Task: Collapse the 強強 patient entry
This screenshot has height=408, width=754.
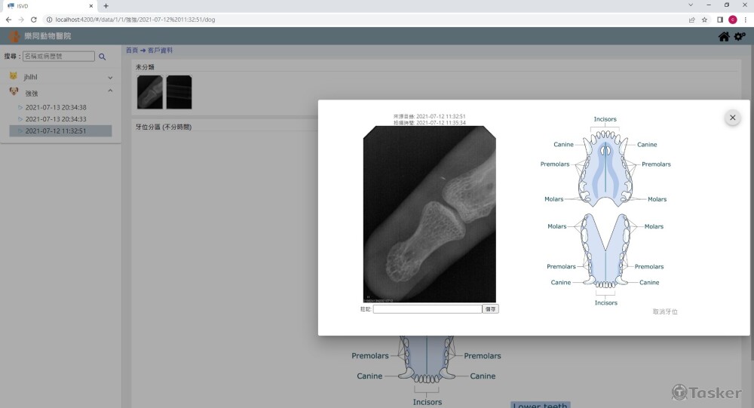Action: (x=110, y=92)
